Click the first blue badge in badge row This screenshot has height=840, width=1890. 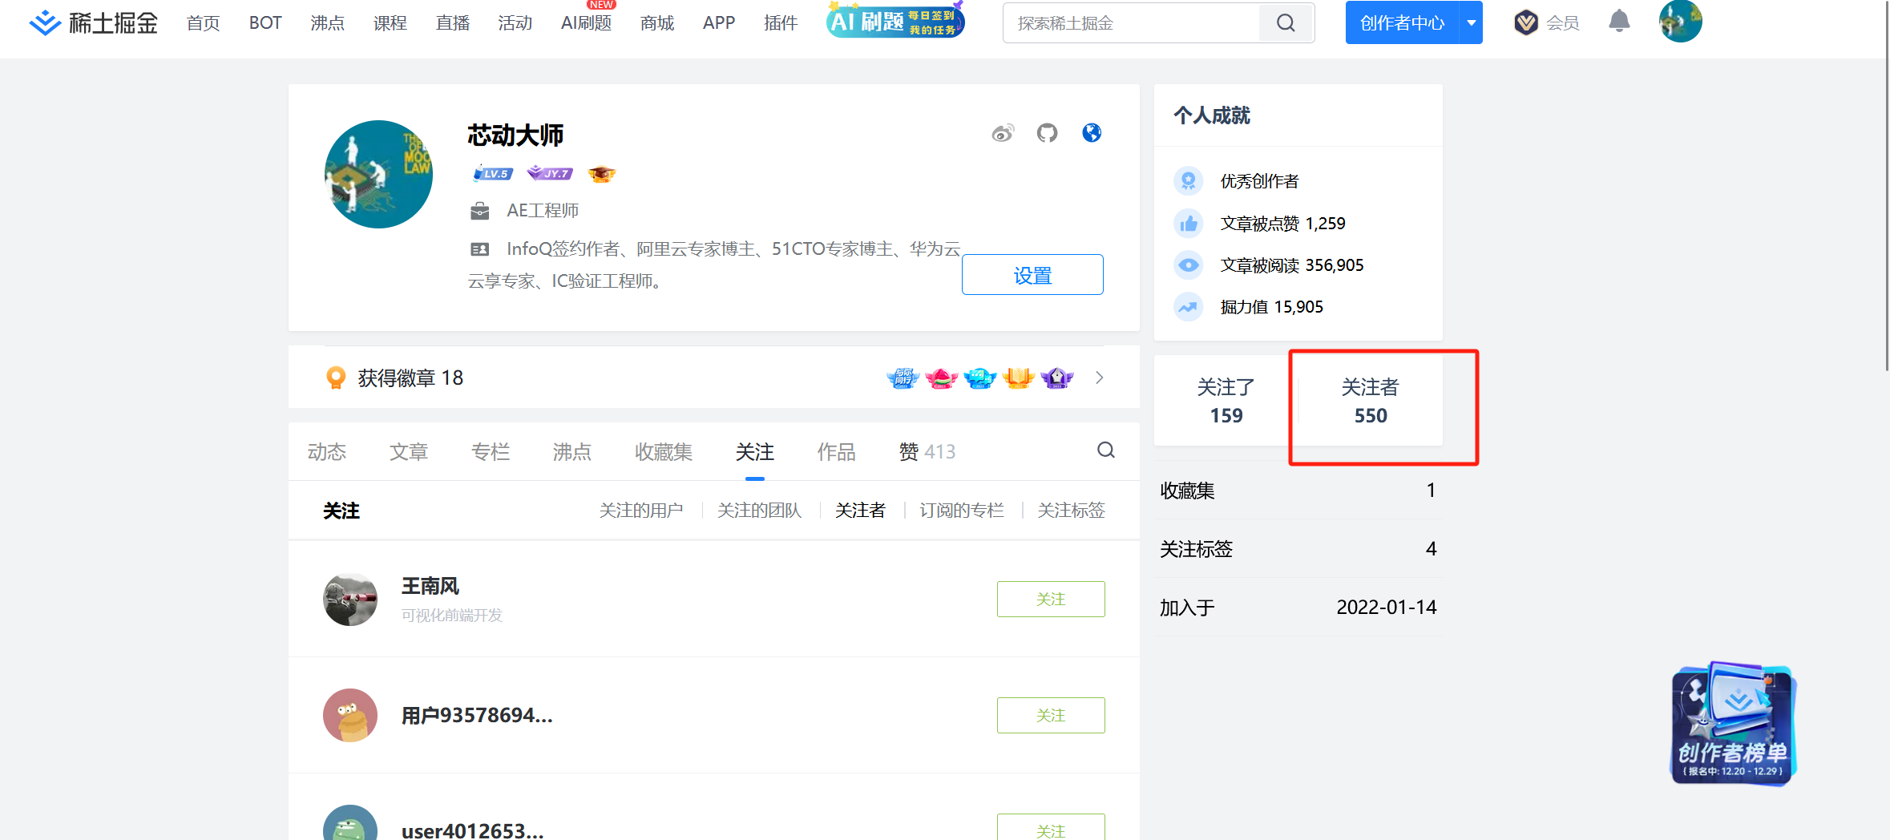click(x=903, y=378)
